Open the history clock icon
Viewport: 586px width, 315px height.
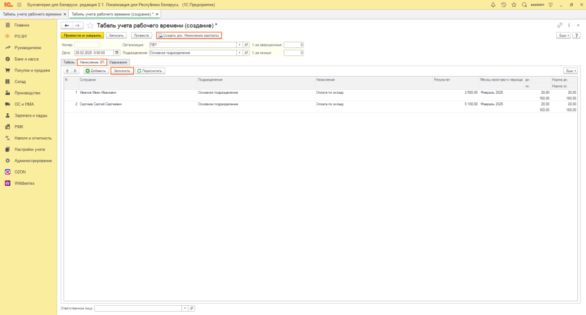pyautogui.click(x=504, y=5)
